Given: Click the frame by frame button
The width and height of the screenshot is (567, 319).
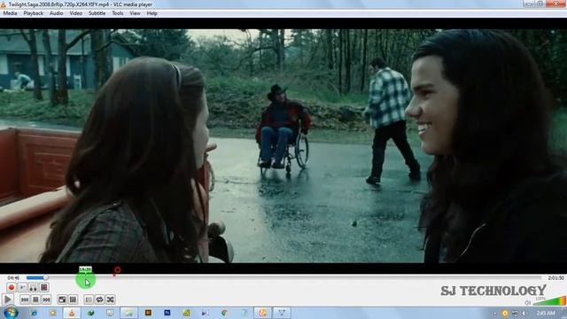Looking at the screenshot, I should pos(43,287).
